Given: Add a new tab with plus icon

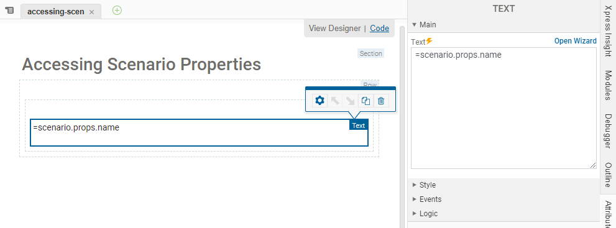Looking at the screenshot, I should pyautogui.click(x=117, y=11).
